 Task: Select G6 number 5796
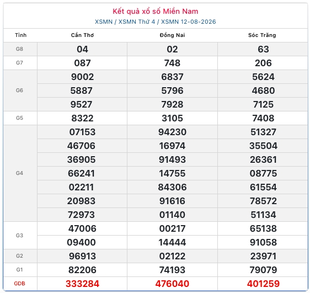pyautogui.click(x=172, y=90)
